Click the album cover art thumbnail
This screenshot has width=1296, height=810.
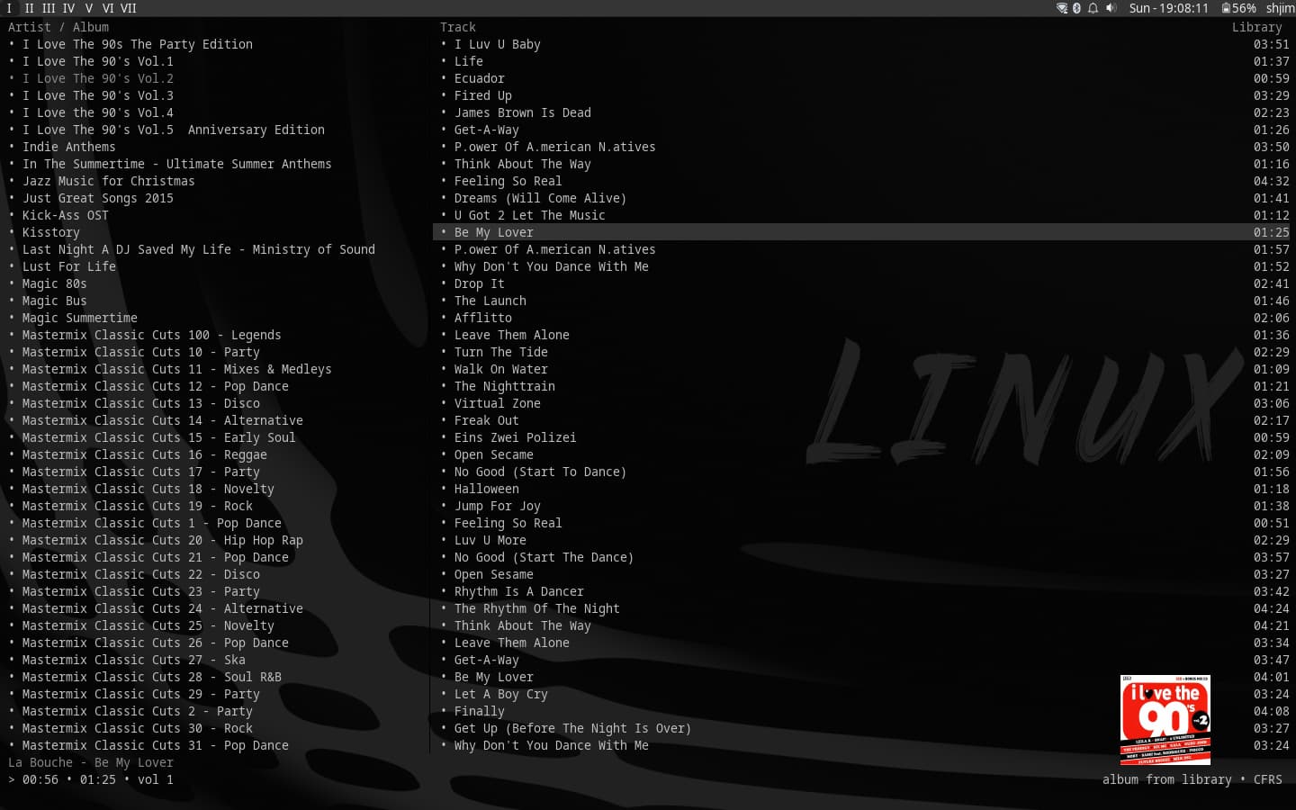pyautogui.click(x=1165, y=720)
